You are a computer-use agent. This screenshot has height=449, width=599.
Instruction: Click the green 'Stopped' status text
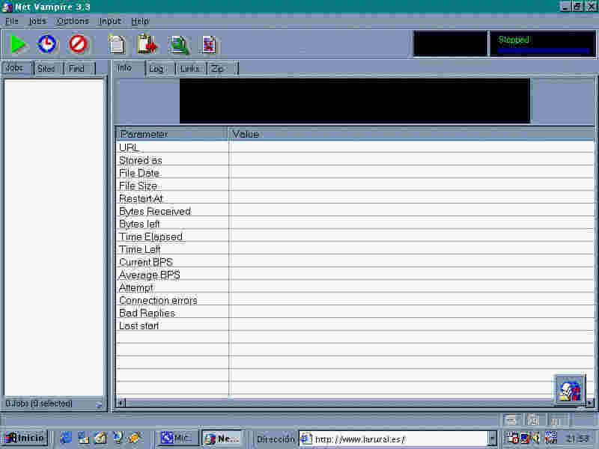[514, 40]
